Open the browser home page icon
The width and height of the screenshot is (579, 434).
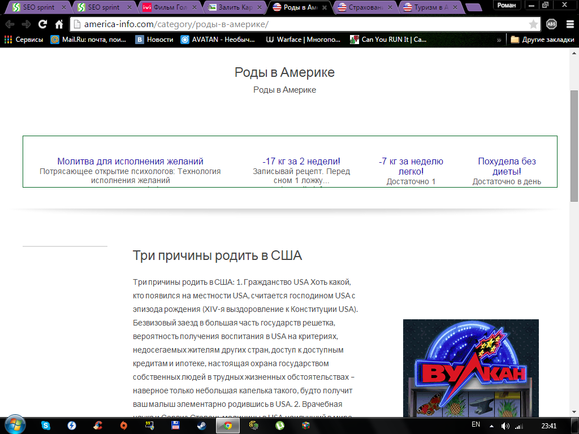tap(59, 24)
